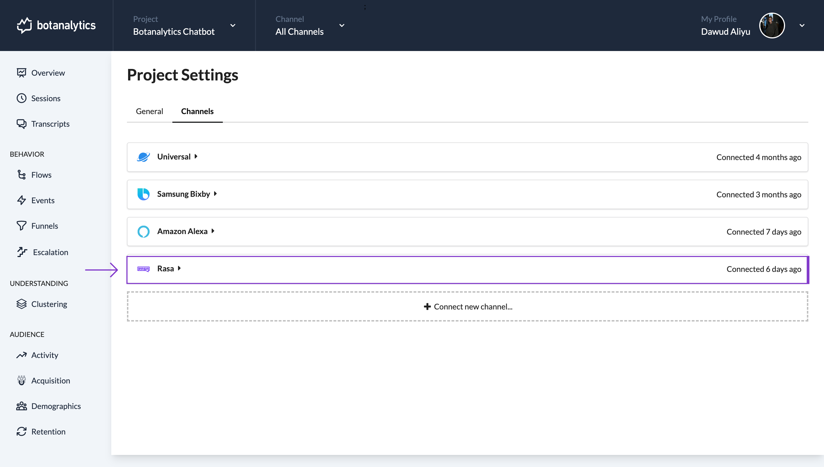824x467 pixels.
Task: Open the My Profile dropdown chevron
Action: 802,25
